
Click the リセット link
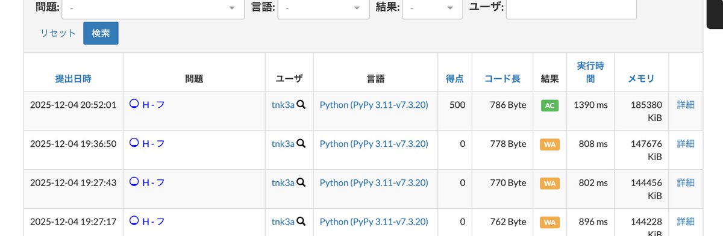tap(58, 33)
